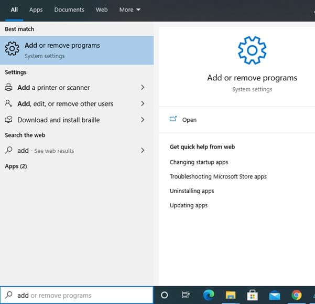The width and height of the screenshot is (315, 304).
Task: Switch to the All tab
Action: (14, 9)
